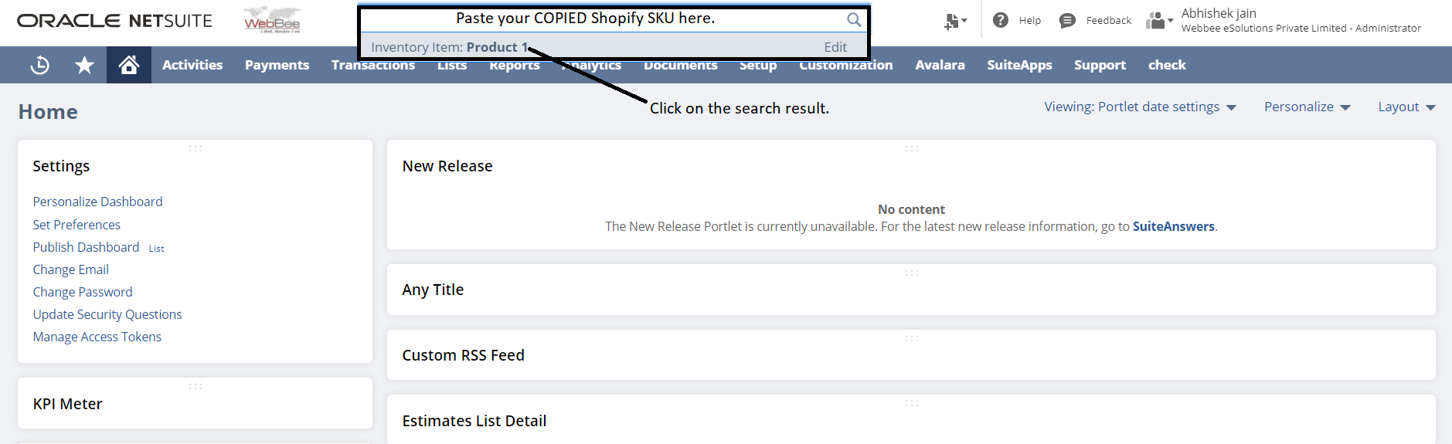
Task: Open the Customization menu
Action: point(845,65)
